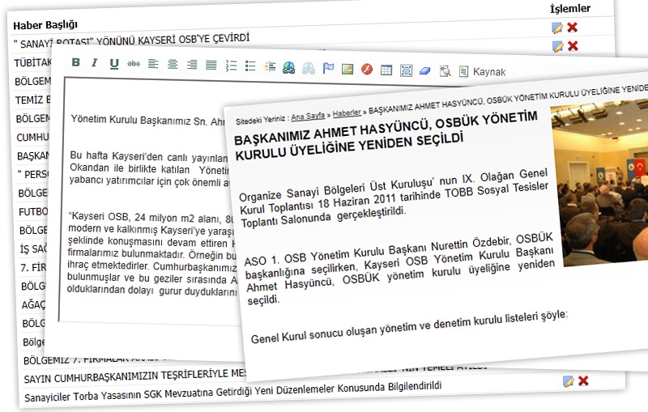This screenshot has width=648, height=412.
Task: Align text right
Action: click(192, 65)
